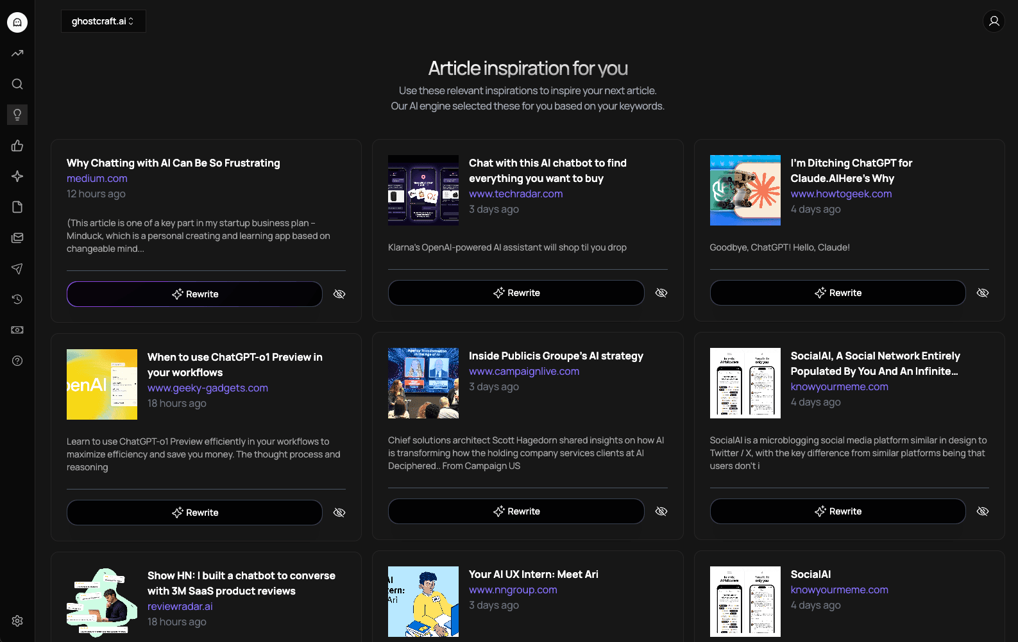Open the help question mark icon
This screenshot has height=642, width=1018.
17,361
